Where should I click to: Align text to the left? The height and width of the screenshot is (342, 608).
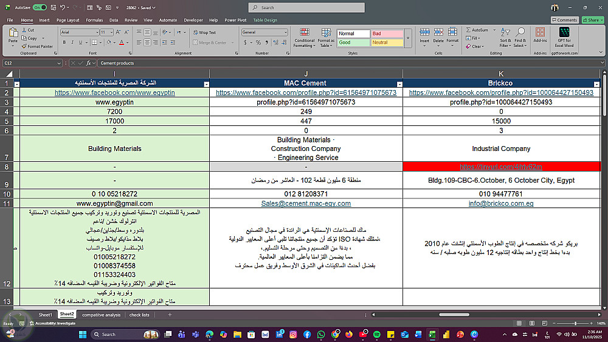[139, 43]
